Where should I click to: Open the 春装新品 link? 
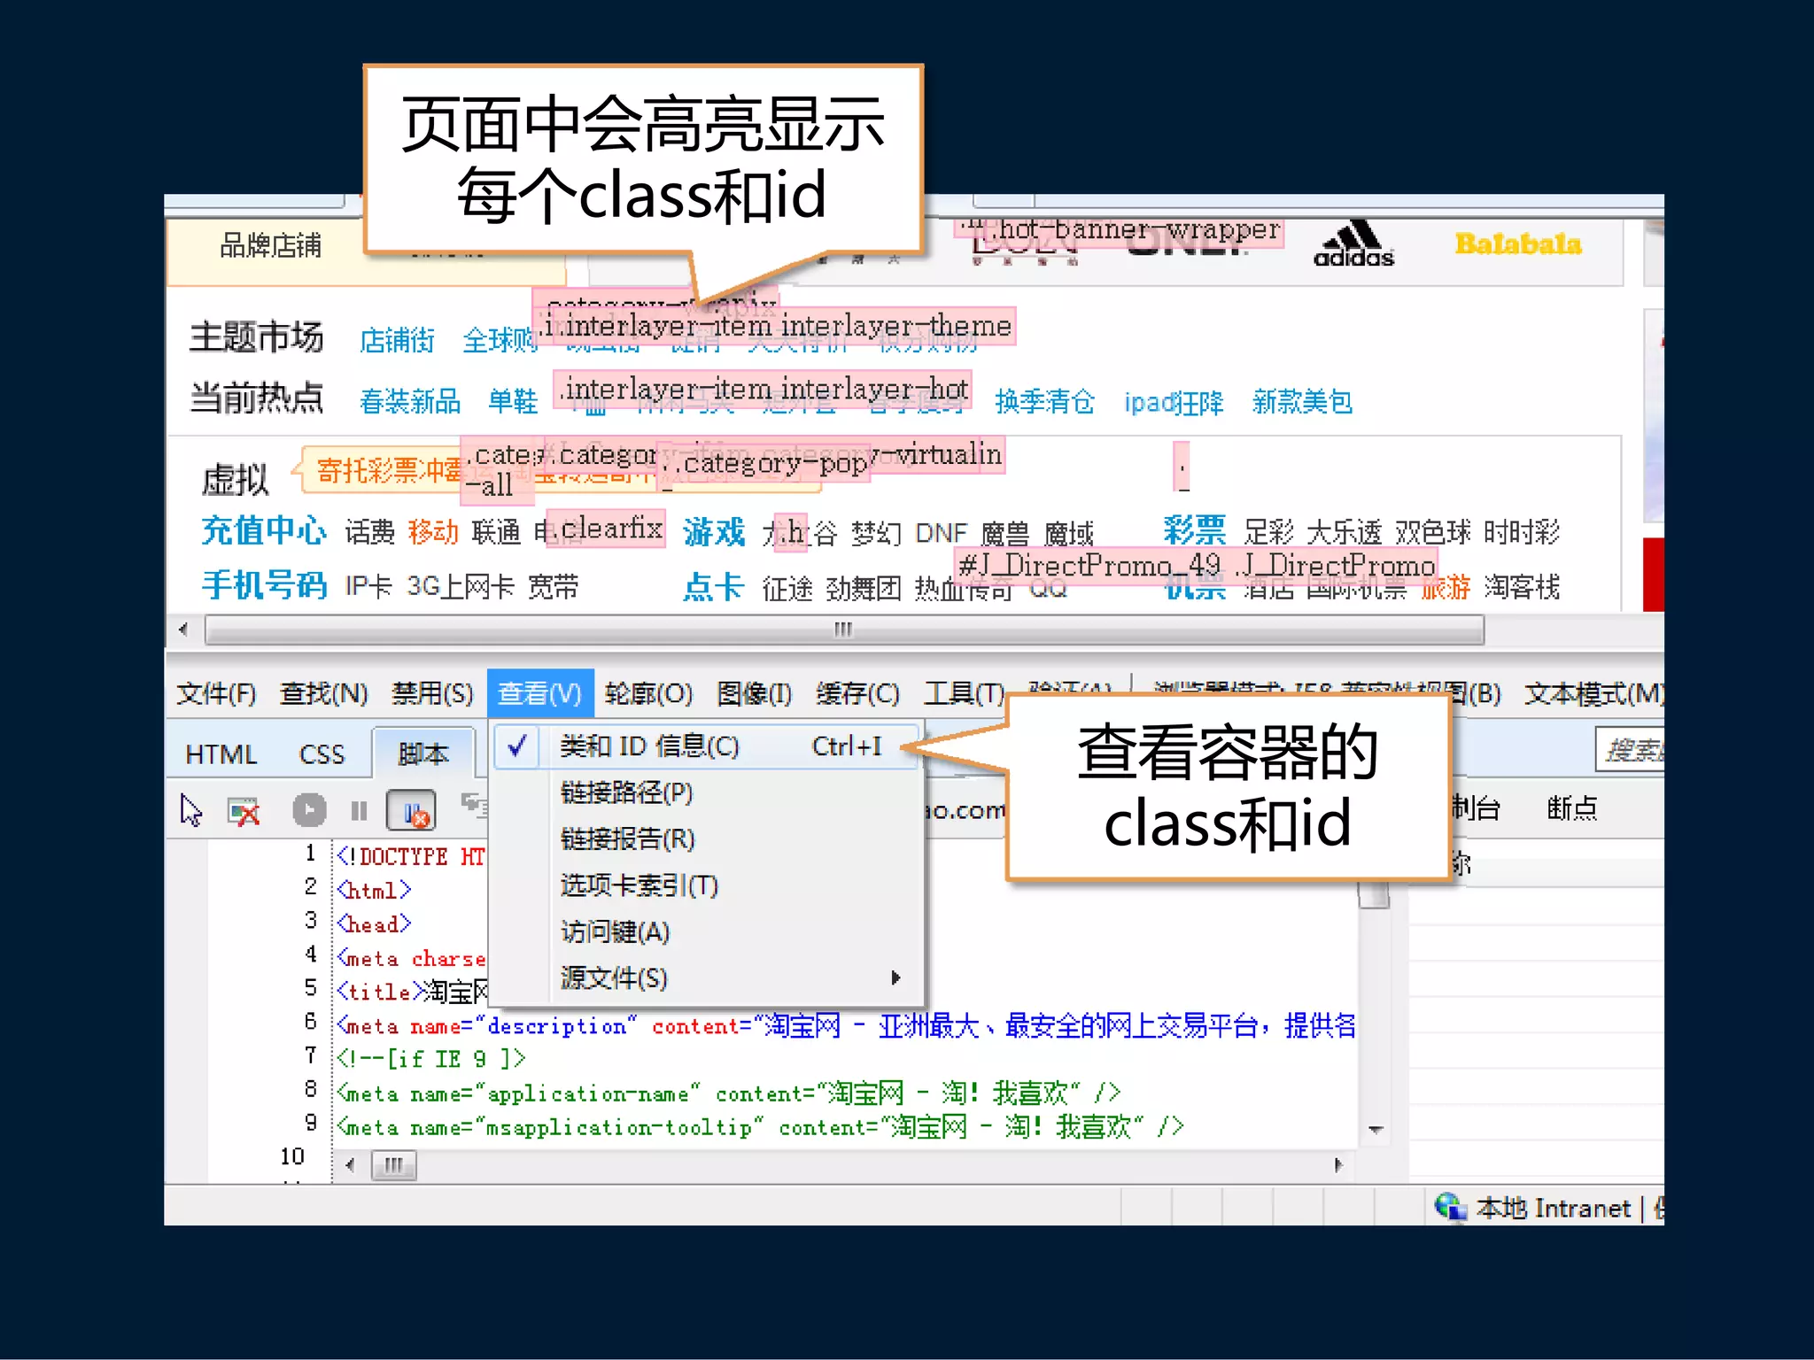410,401
